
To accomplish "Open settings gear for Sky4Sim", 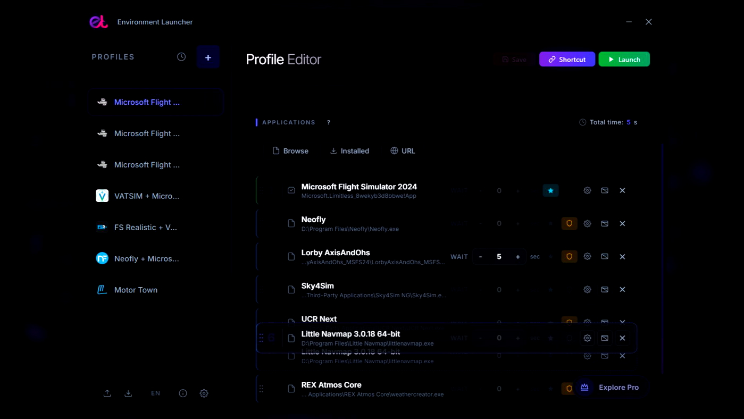I will click(x=587, y=290).
